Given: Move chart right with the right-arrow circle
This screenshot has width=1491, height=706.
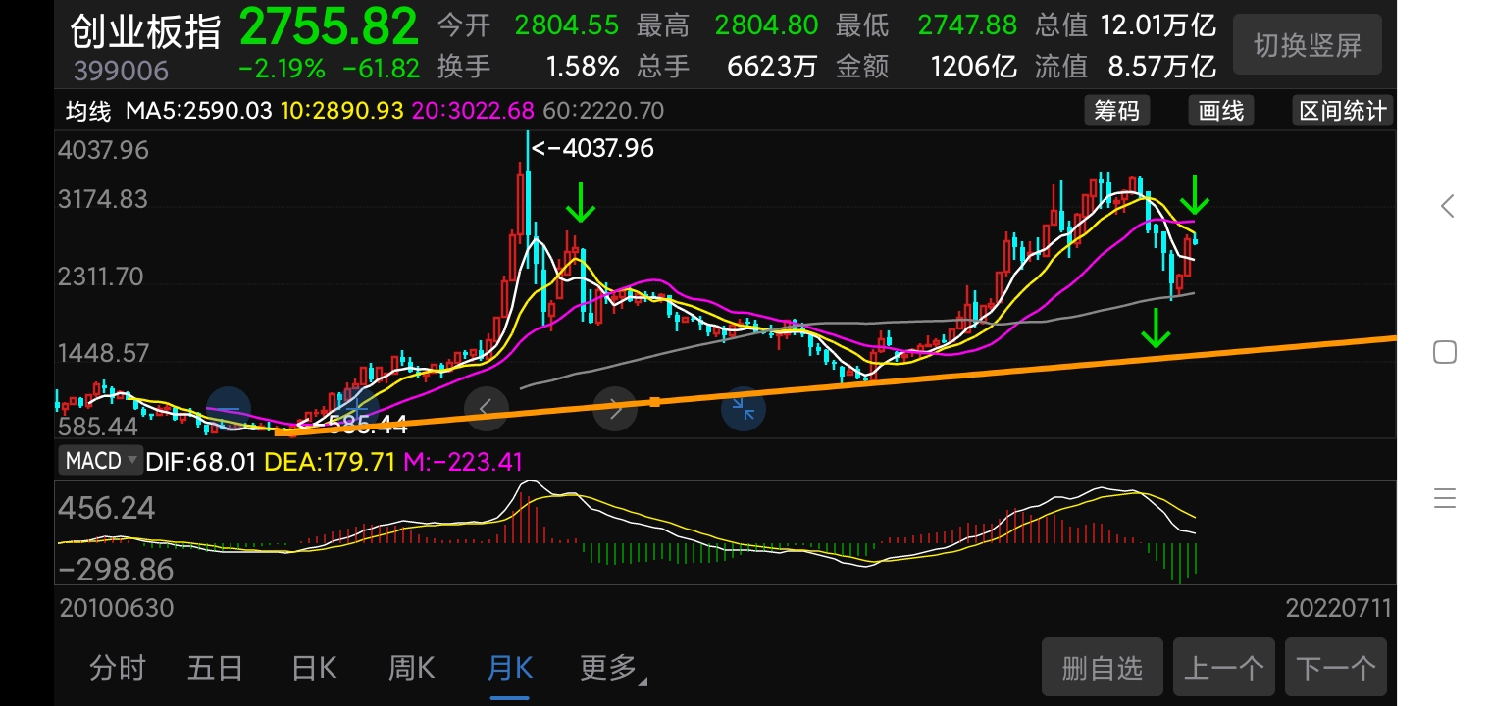Looking at the screenshot, I should [x=615, y=409].
